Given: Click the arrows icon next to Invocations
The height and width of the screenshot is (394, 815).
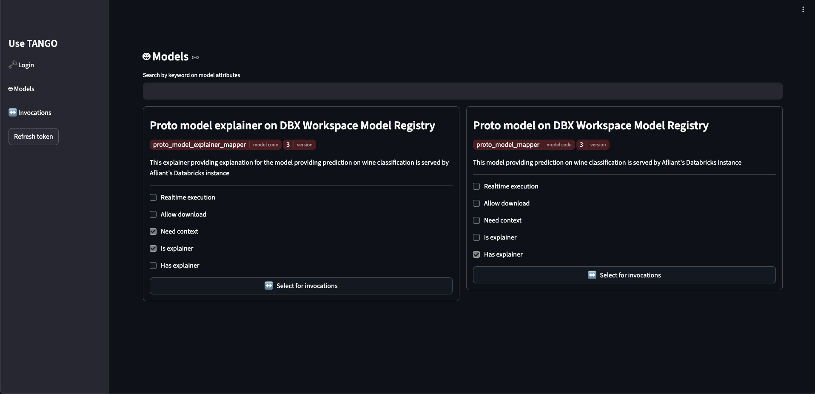Looking at the screenshot, I should [13, 112].
